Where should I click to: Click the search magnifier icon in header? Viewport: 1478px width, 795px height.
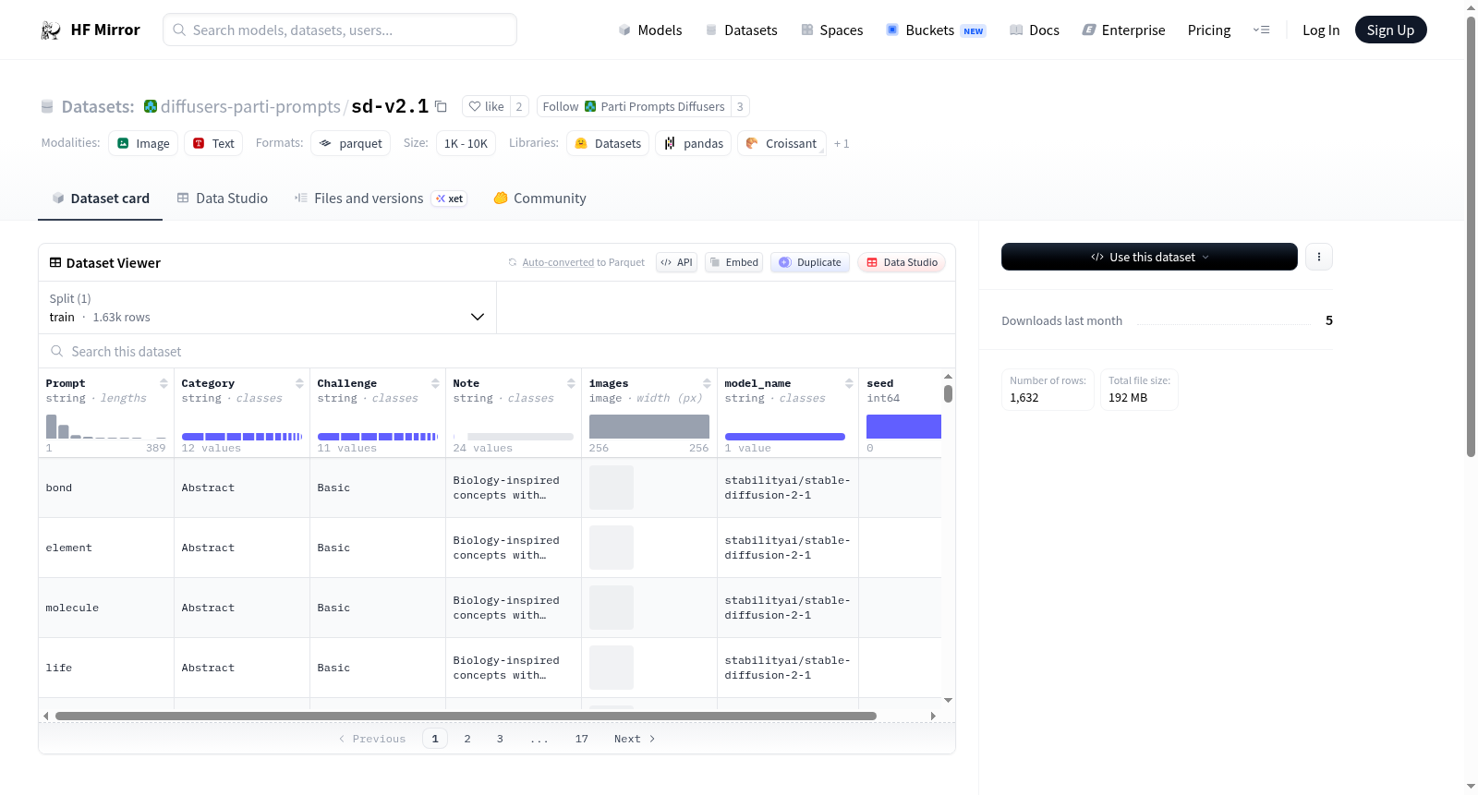[179, 30]
